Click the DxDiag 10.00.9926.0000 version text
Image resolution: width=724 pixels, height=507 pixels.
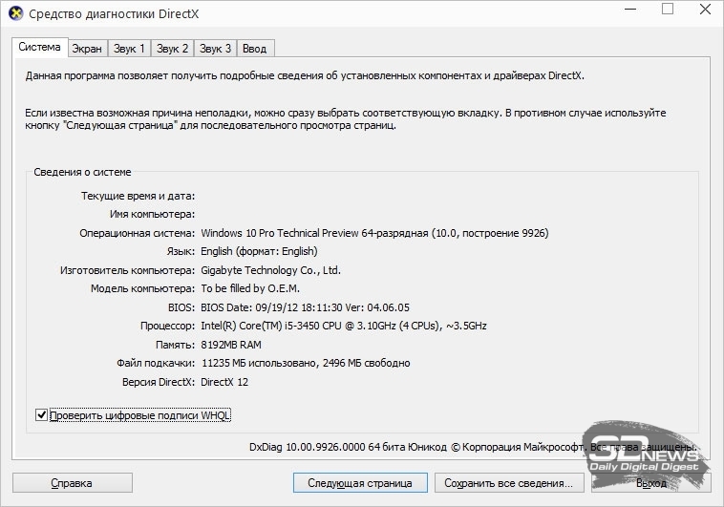coord(473,447)
